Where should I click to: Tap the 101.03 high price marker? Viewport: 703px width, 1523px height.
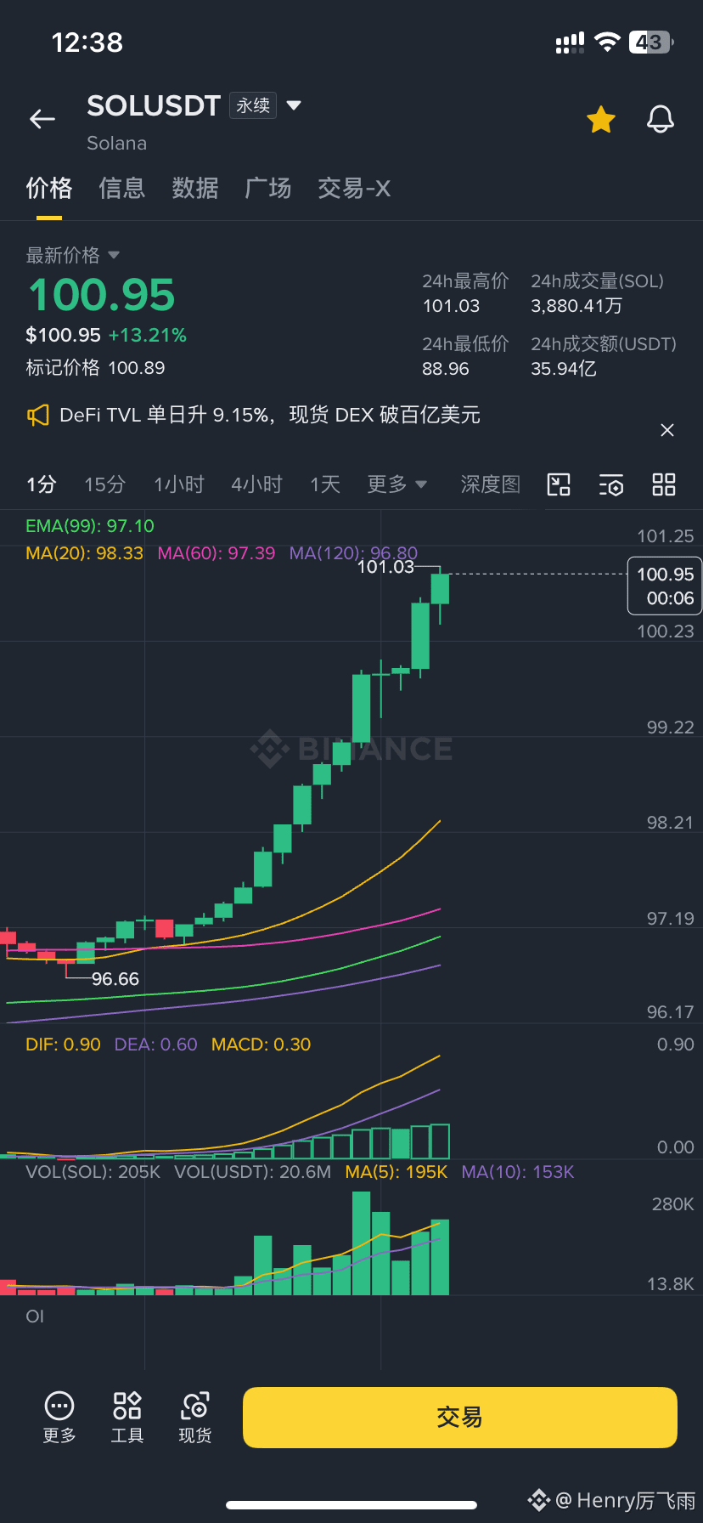(385, 567)
